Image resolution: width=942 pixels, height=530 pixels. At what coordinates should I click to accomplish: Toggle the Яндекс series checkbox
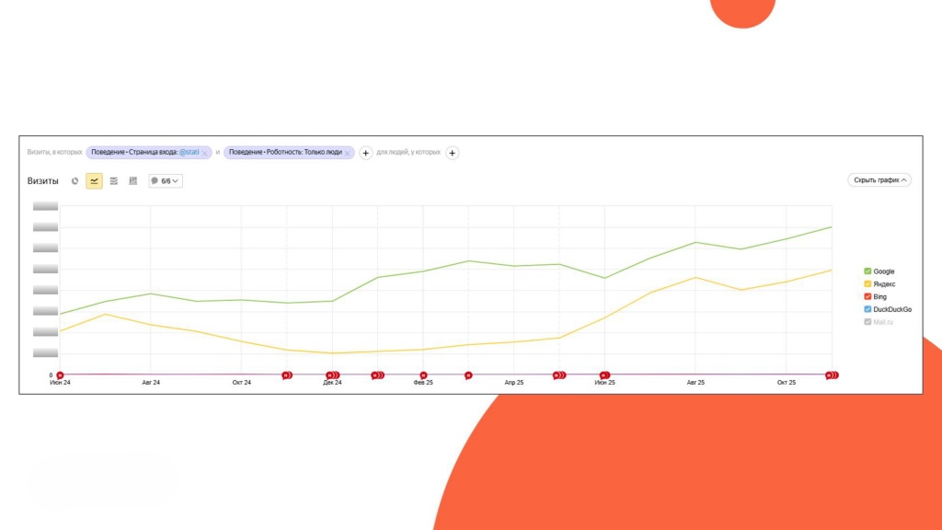click(867, 283)
